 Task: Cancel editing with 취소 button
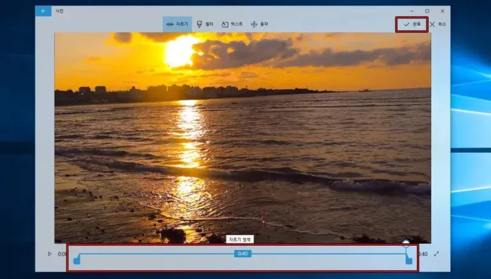(x=438, y=24)
